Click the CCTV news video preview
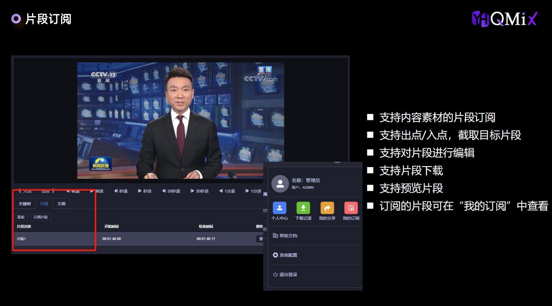This screenshot has height=306, width=552. pos(181,121)
